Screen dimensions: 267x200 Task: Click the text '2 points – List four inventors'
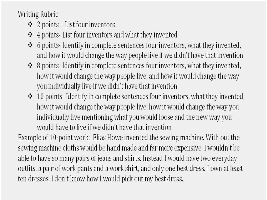[x=76, y=25]
